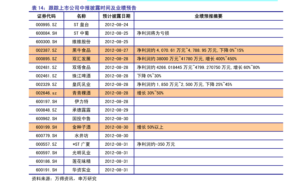Click the date cell '2012-08-29'

117,110
